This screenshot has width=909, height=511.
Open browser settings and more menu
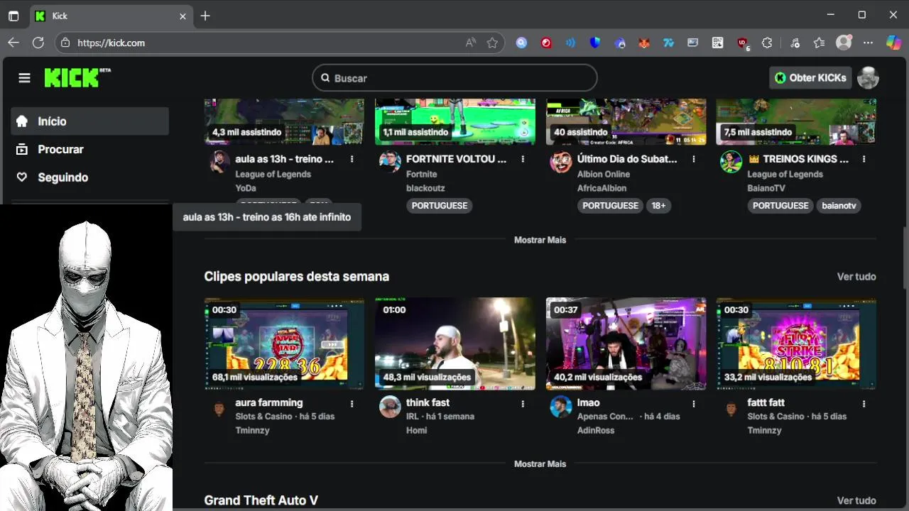pyautogui.click(x=868, y=43)
